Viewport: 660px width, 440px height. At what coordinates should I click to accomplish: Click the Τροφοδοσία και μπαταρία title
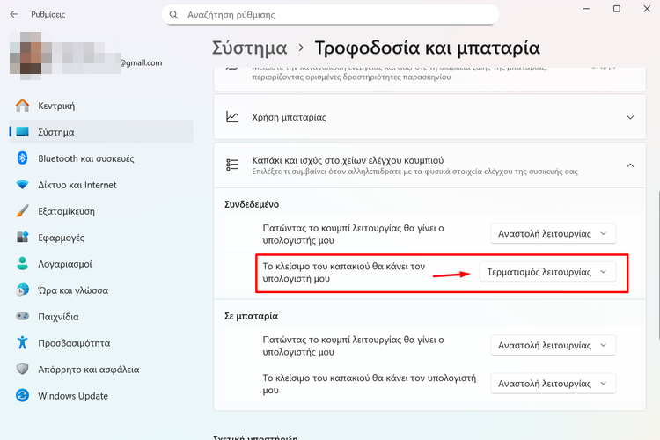point(427,48)
